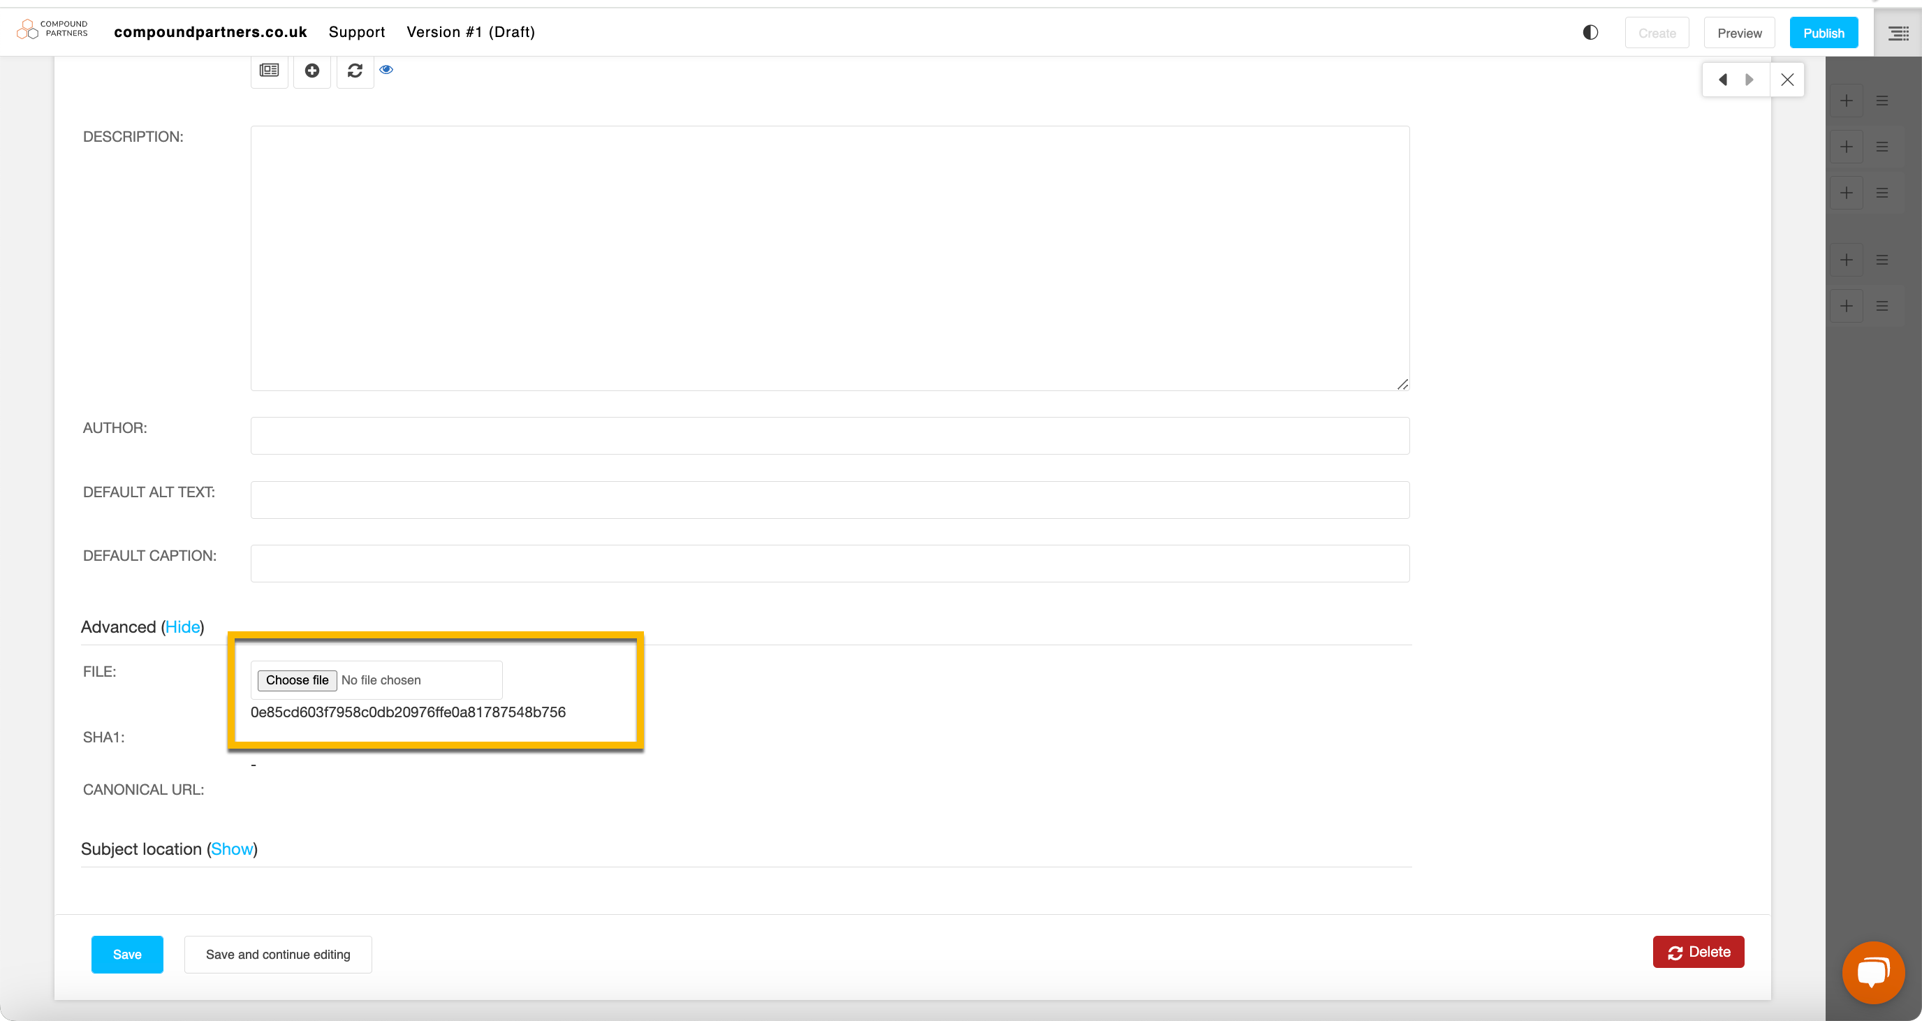Click the Compound Partners logo
1922x1021 pixels.
(52, 29)
